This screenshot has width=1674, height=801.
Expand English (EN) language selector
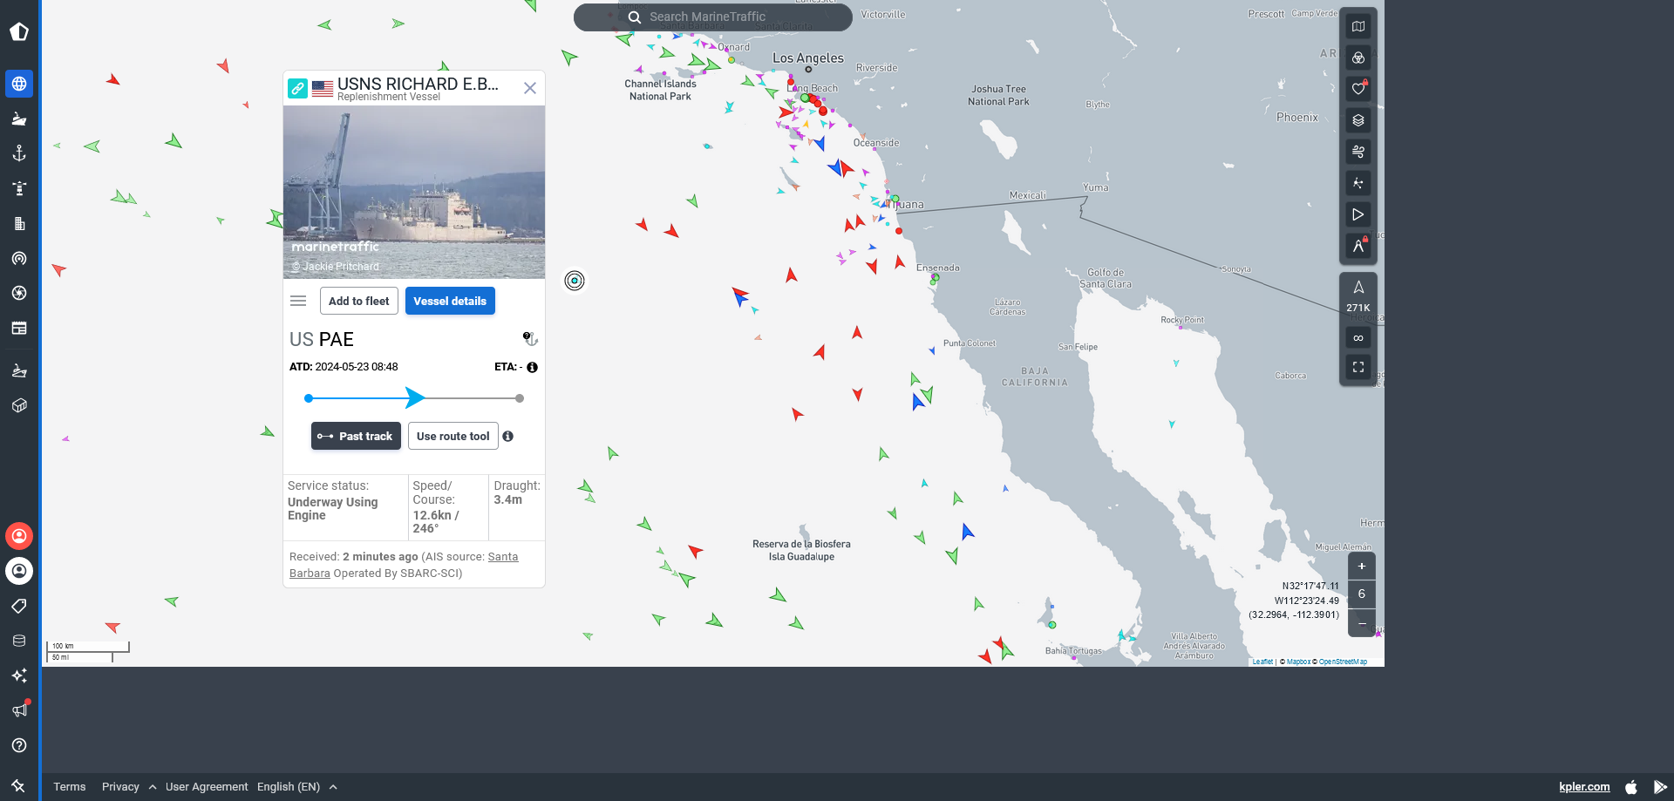297,786
